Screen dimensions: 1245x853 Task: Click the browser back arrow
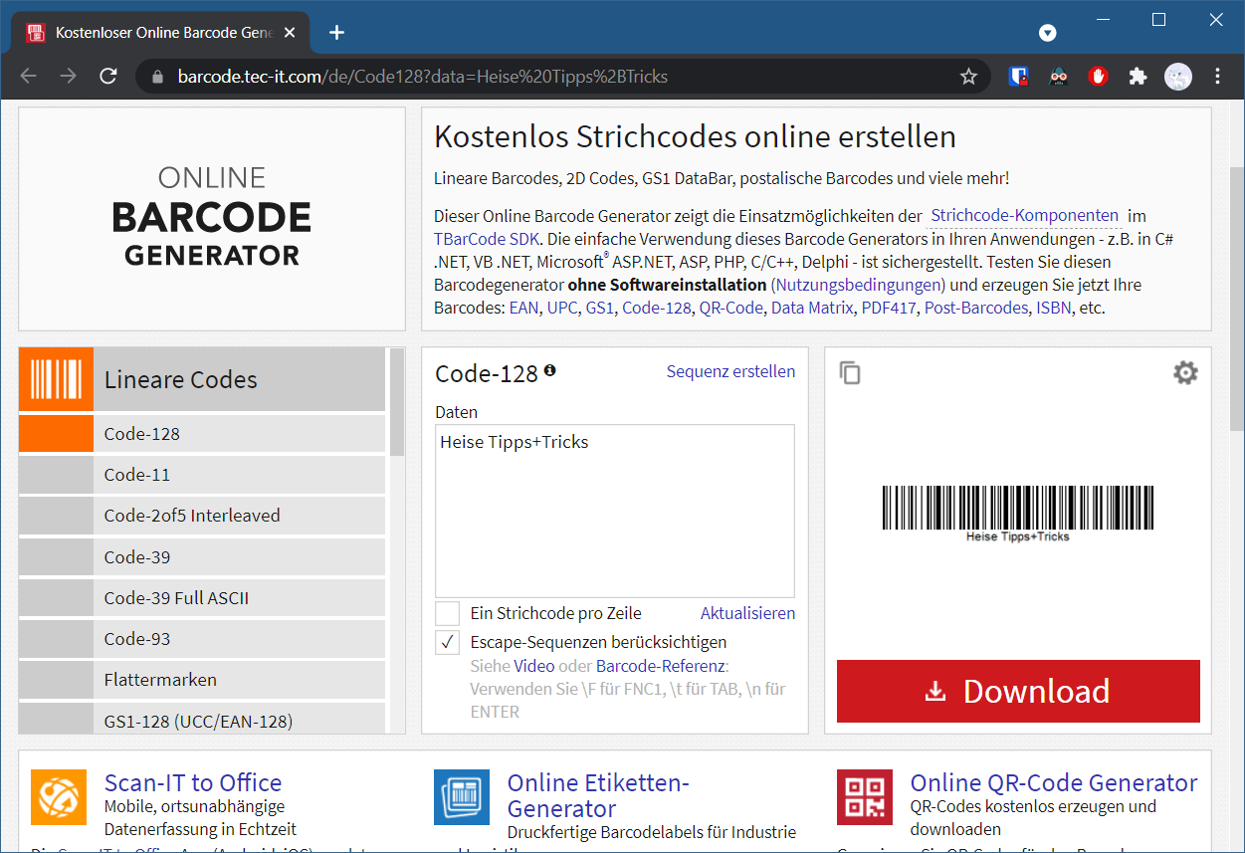pyautogui.click(x=28, y=77)
